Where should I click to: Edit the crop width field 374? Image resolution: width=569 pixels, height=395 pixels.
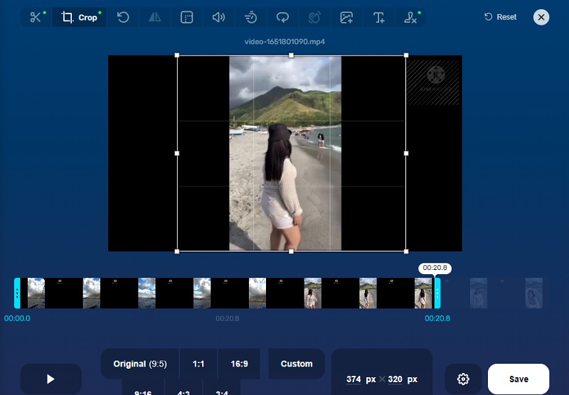click(x=353, y=379)
